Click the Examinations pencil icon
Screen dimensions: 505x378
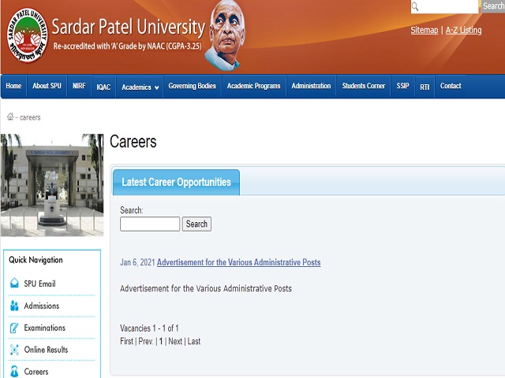(x=14, y=328)
